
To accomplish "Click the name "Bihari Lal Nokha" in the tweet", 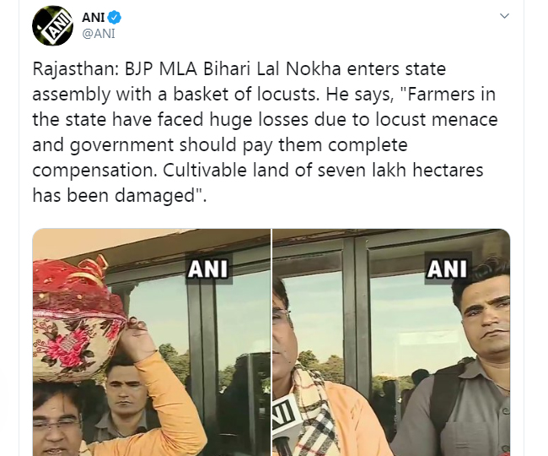I will [x=272, y=69].
